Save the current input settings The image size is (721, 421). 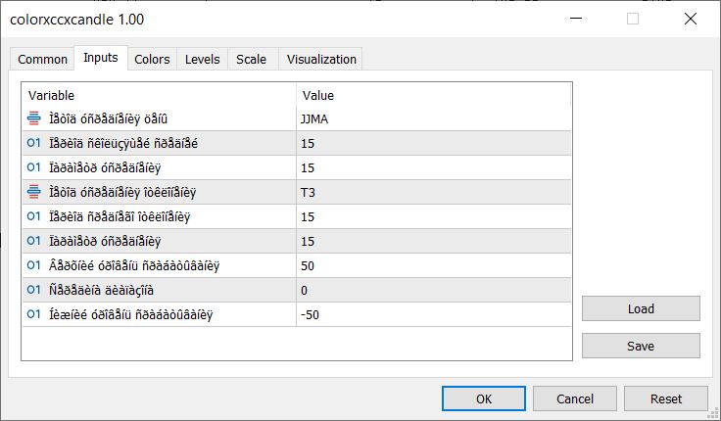coord(641,346)
